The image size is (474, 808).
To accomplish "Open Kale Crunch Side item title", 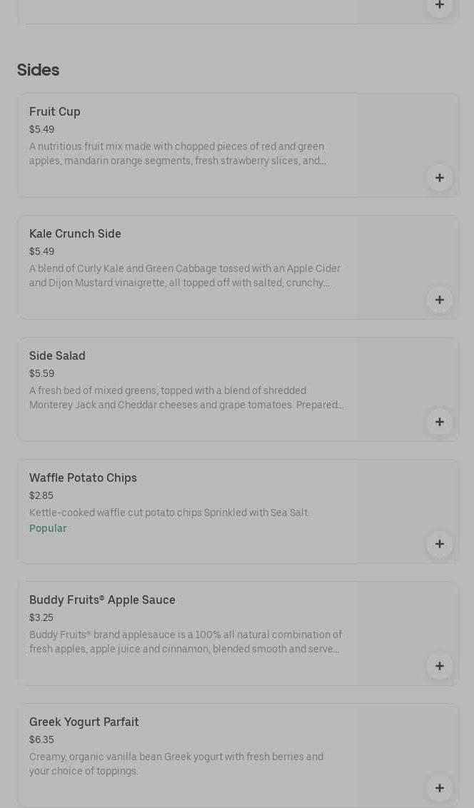I will pos(75,233).
